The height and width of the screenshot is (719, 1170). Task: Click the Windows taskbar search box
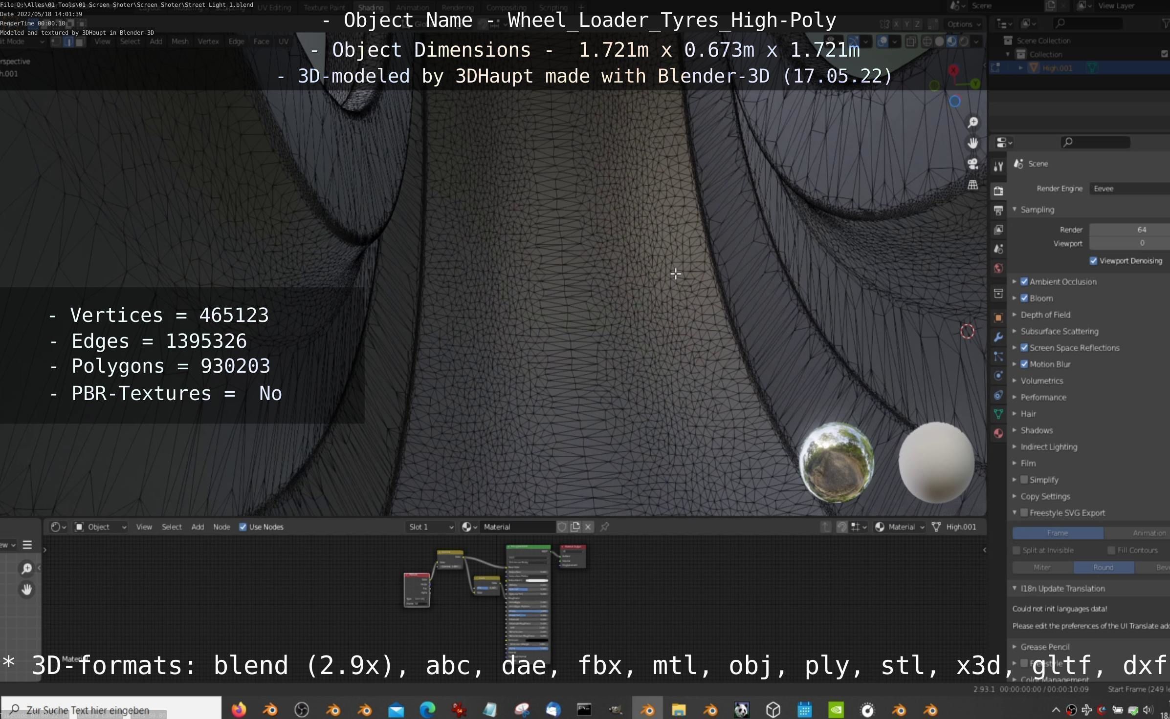[x=111, y=709]
